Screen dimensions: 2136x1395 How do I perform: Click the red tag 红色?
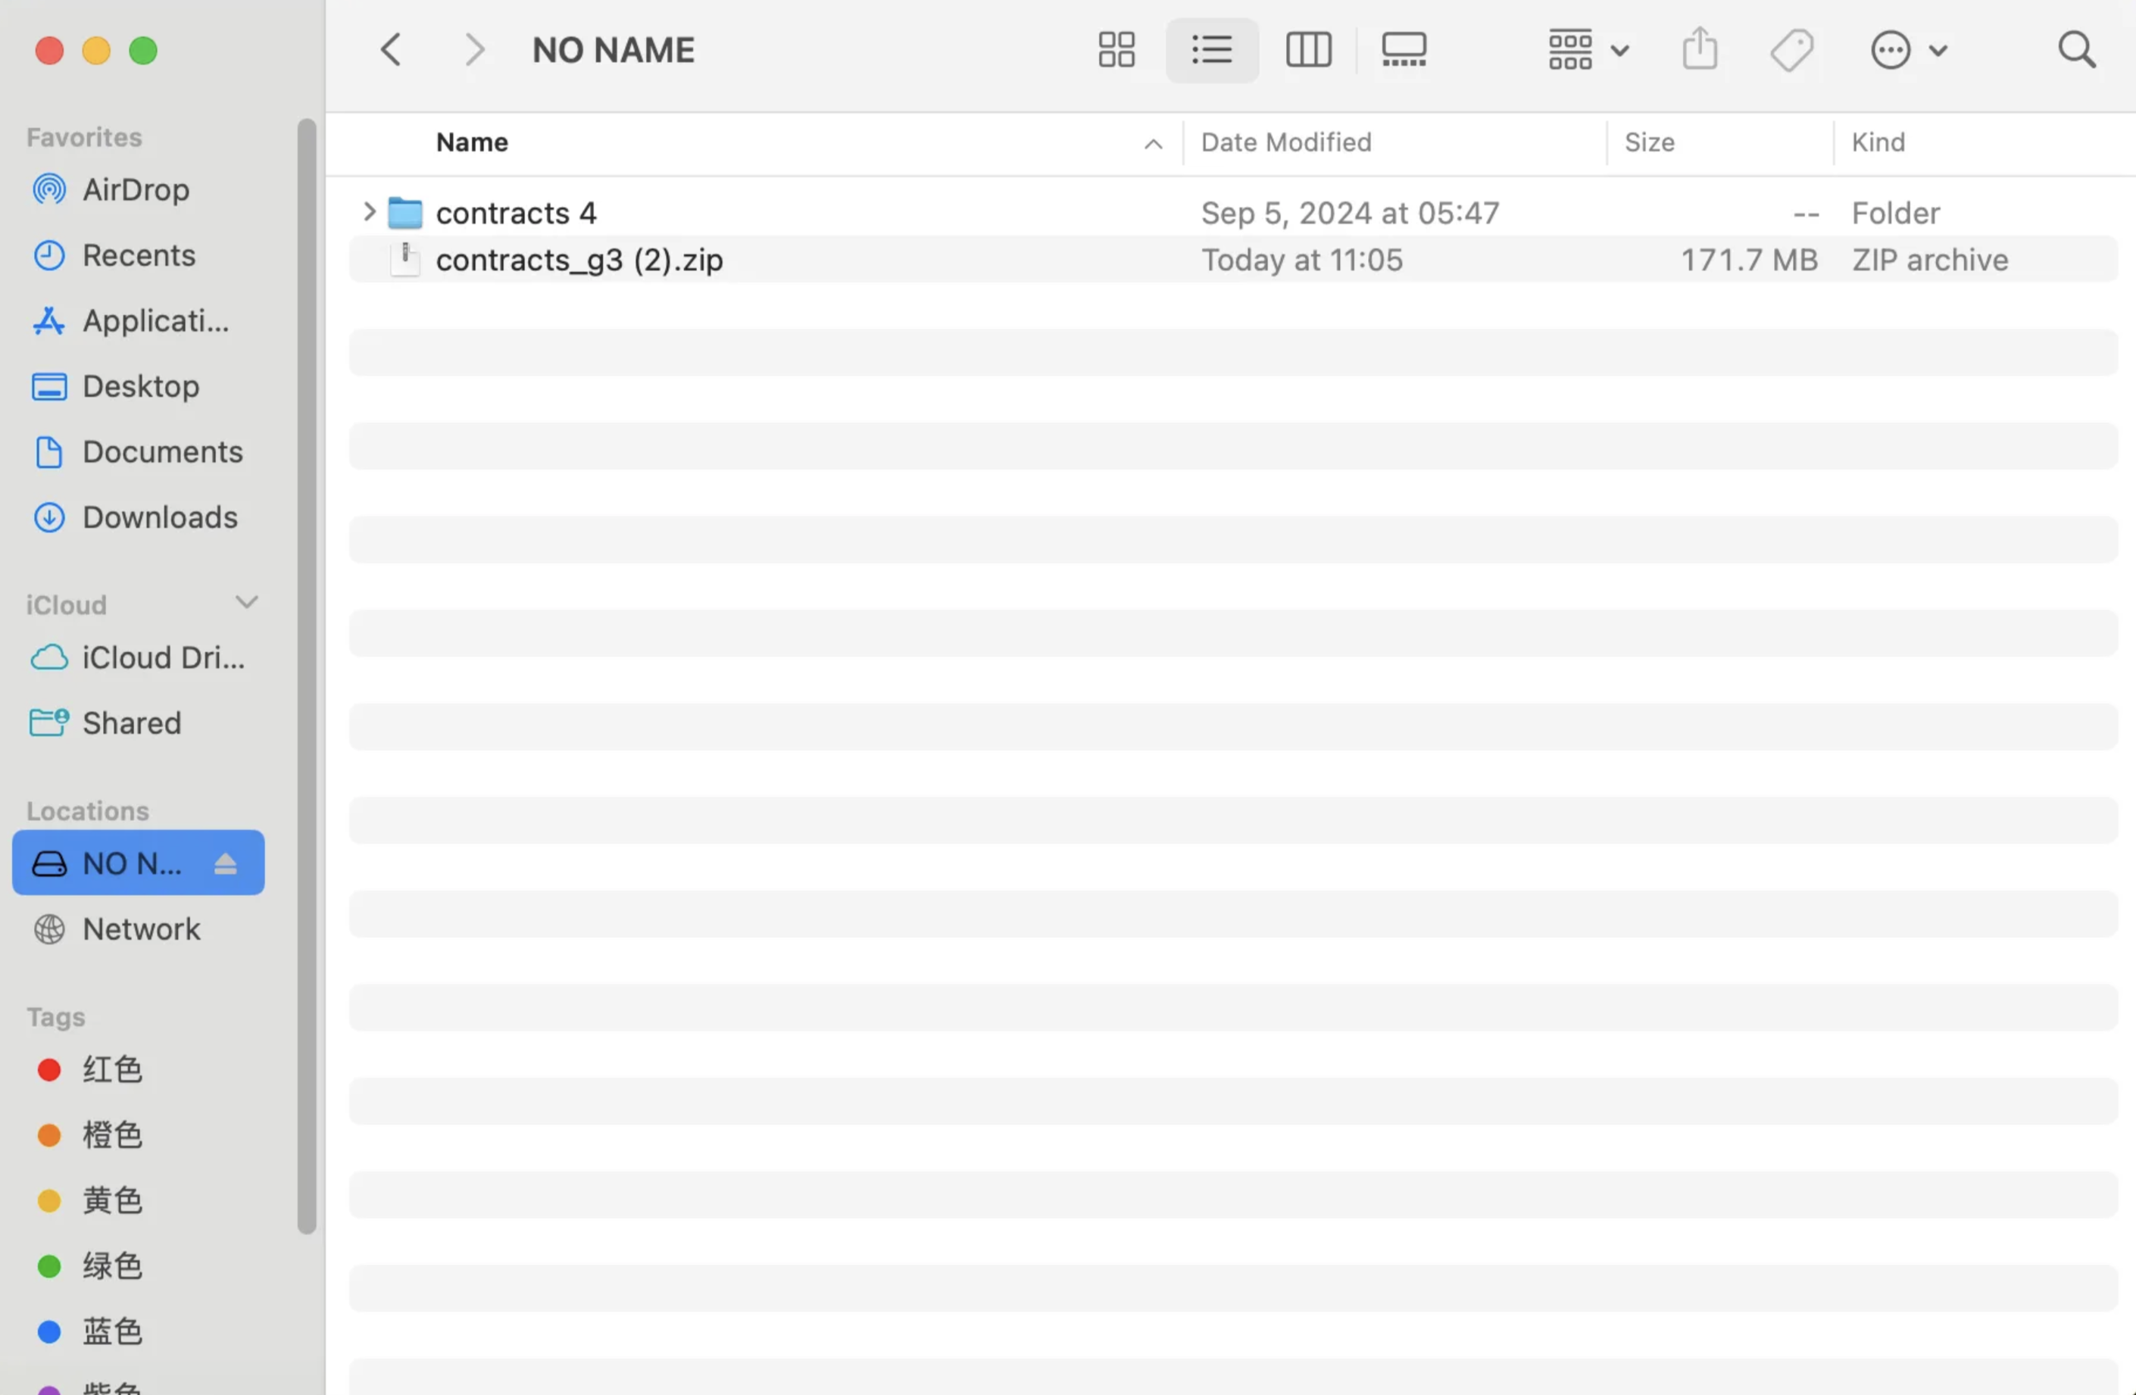(x=111, y=1069)
